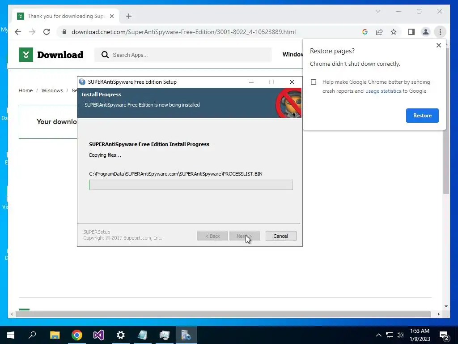Open the Chrome profile avatar menu
This screenshot has width=458, height=344.
(x=426, y=32)
